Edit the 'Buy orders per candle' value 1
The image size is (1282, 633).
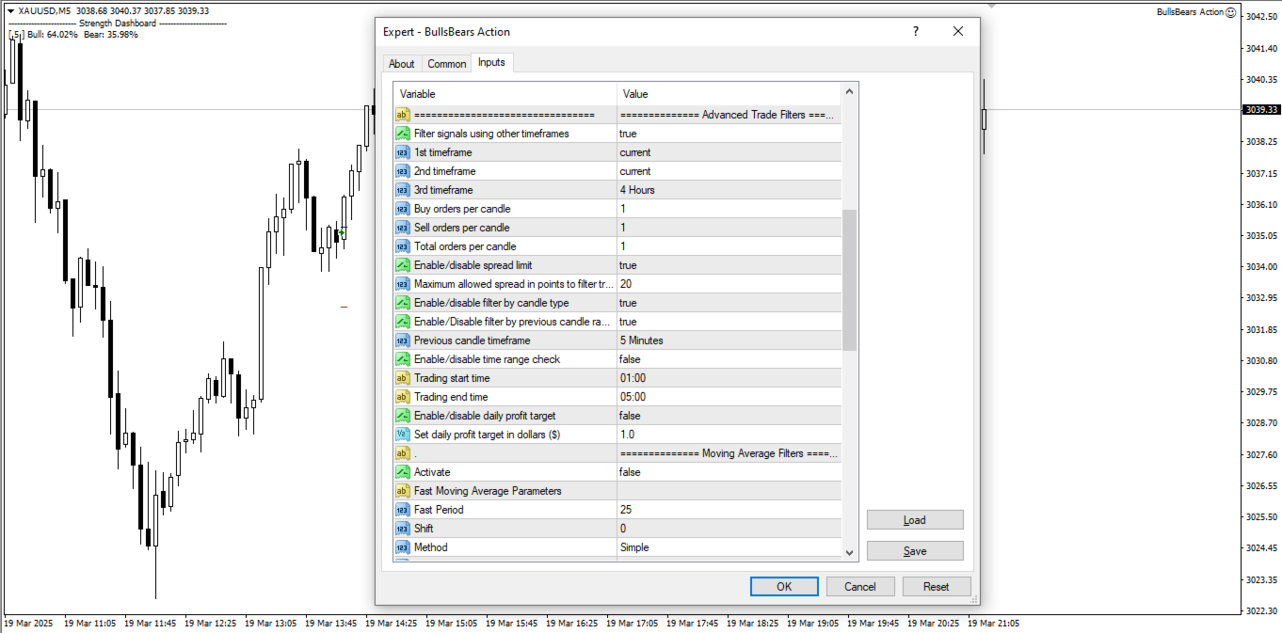tap(729, 209)
